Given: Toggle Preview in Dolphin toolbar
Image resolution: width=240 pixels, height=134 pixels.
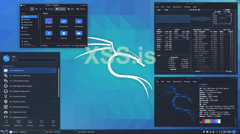Looking at the screenshot, I should [x=60, y=9].
